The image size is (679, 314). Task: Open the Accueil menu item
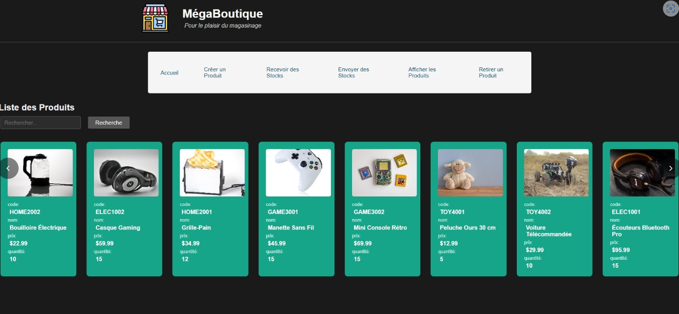click(x=169, y=73)
